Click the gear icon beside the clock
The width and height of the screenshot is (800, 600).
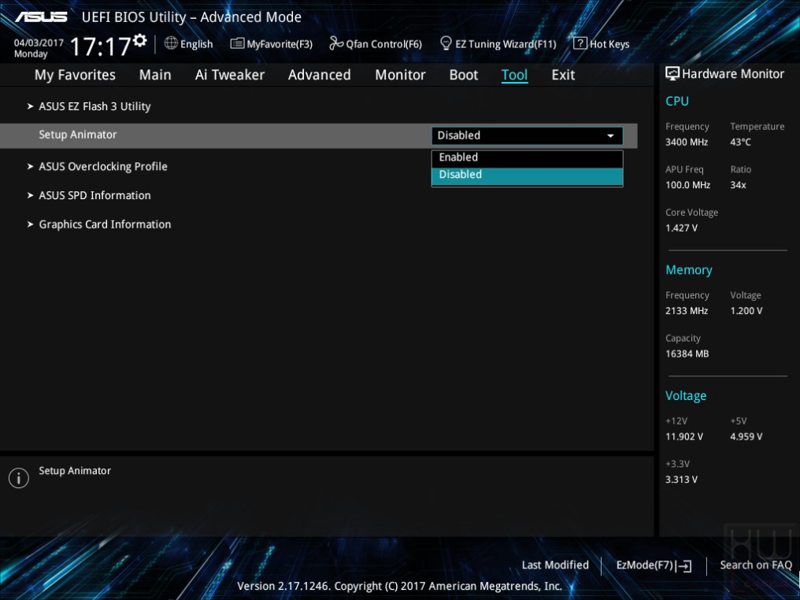(x=140, y=40)
